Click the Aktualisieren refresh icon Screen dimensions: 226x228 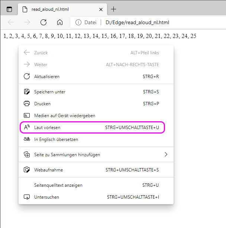(27, 76)
